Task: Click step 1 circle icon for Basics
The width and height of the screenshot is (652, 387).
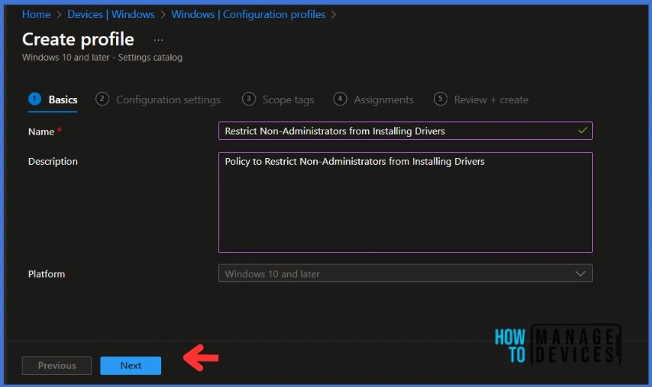Action: (x=35, y=99)
